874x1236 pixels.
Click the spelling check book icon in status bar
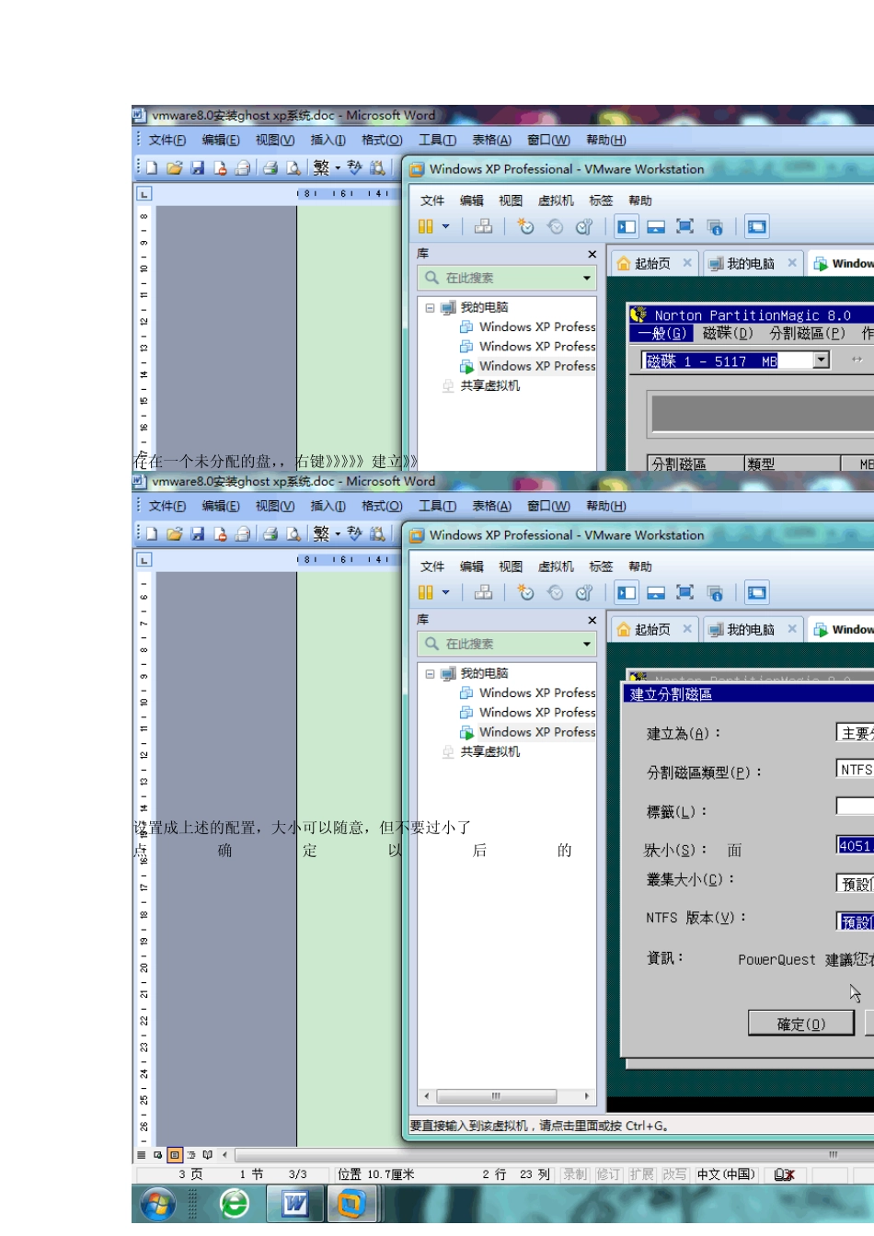point(784,1174)
